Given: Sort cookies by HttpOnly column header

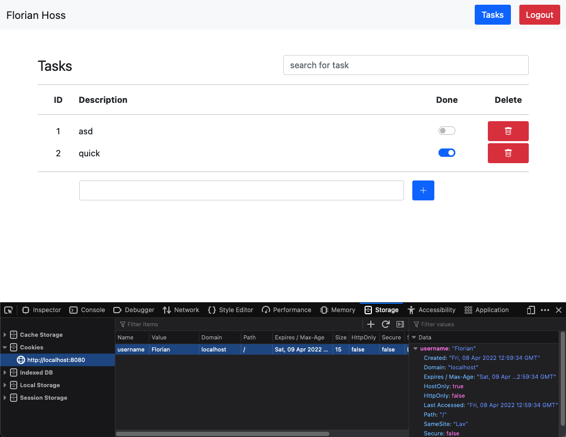Looking at the screenshot, I should [364, 337].
